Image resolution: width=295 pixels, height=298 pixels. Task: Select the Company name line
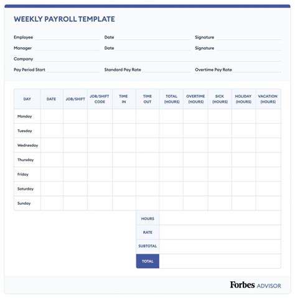[x=157, y=59]
